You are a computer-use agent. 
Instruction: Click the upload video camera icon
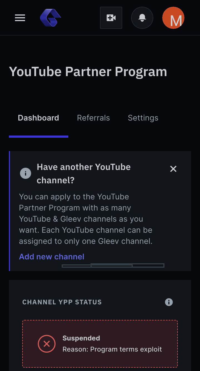coord(111,18)
